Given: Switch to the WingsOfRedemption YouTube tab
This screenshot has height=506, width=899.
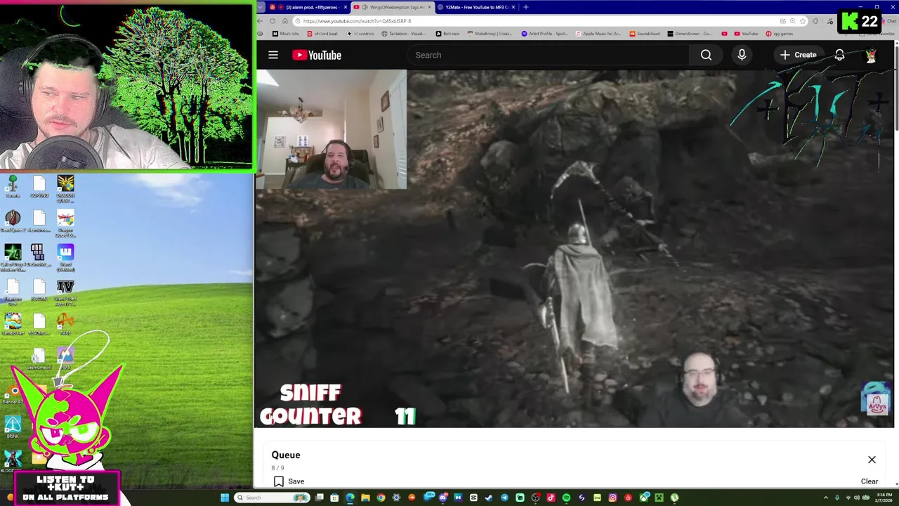Looking at the screenshot, I should (x=393, y=7).
